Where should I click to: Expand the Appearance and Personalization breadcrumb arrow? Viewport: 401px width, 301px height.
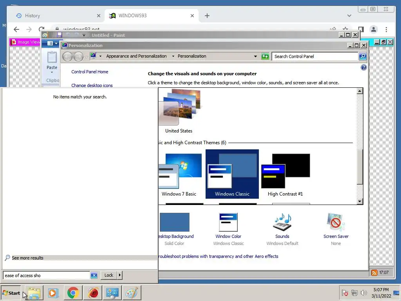tap(173, 56)
